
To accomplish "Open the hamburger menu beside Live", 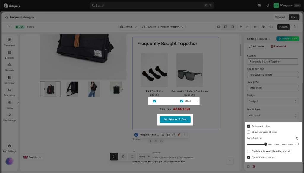I will 9,27.
